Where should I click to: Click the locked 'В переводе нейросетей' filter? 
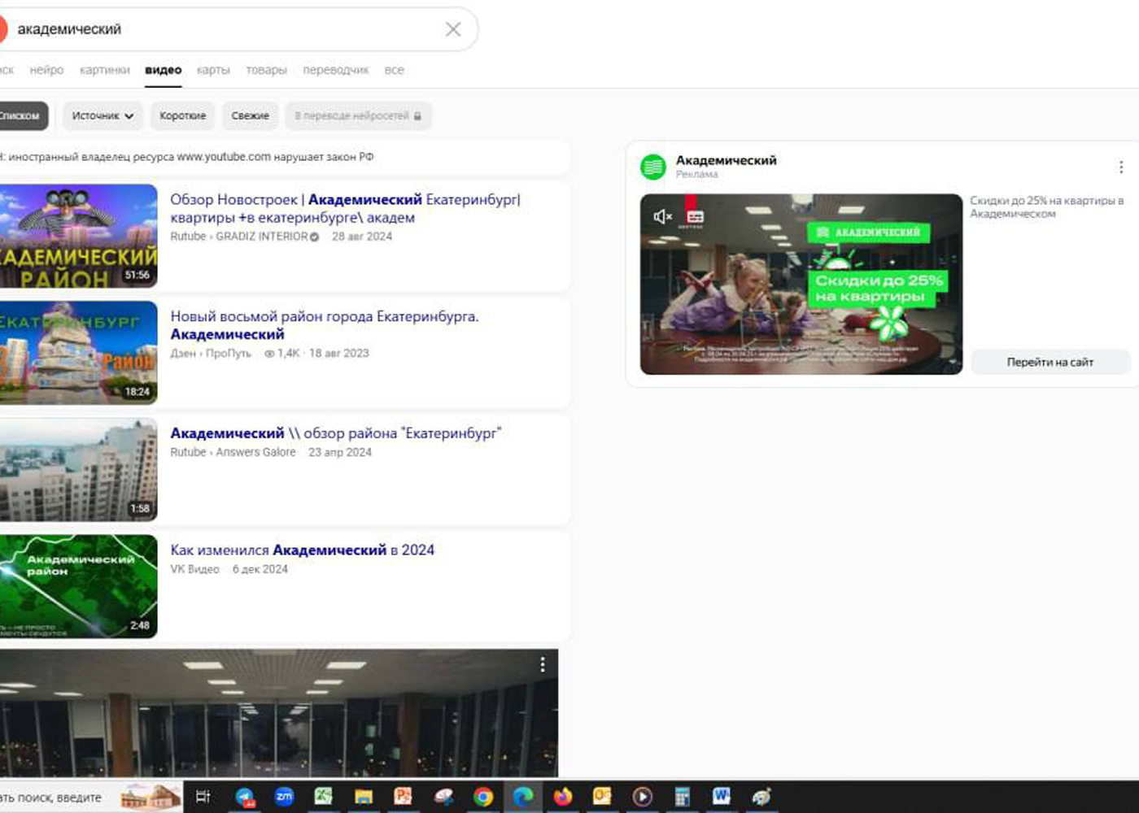coord(358,115)
